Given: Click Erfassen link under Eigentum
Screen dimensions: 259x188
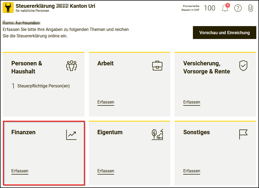Looking at the screenshot, I should point(106,171).
